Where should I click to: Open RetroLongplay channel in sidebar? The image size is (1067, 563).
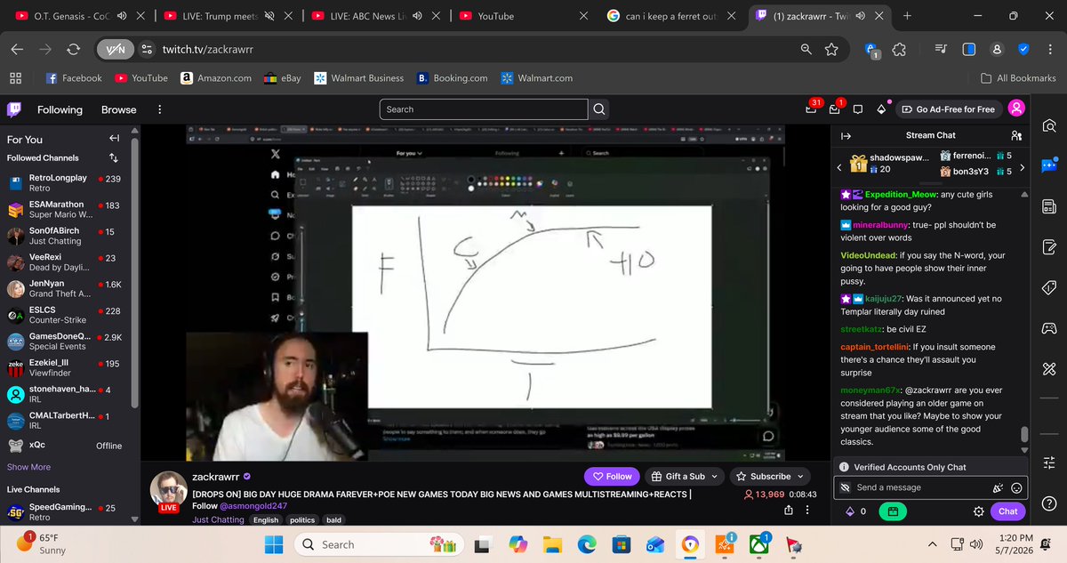pyautogui.click(x=64, y=182)
